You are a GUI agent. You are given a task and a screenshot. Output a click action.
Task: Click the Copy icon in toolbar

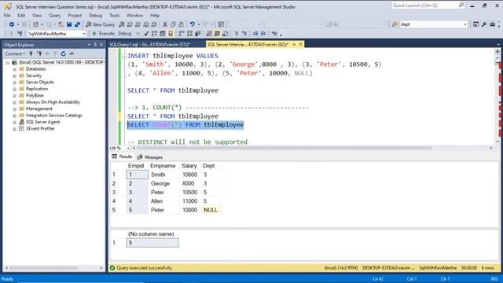(173, 24)
